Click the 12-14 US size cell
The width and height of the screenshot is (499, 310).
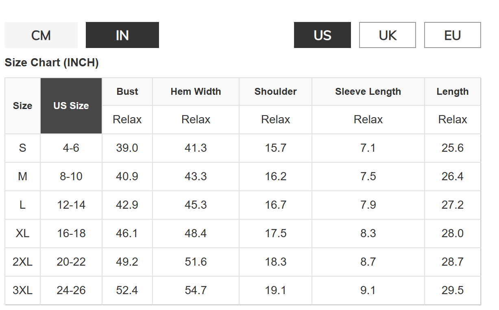[71, 205]
